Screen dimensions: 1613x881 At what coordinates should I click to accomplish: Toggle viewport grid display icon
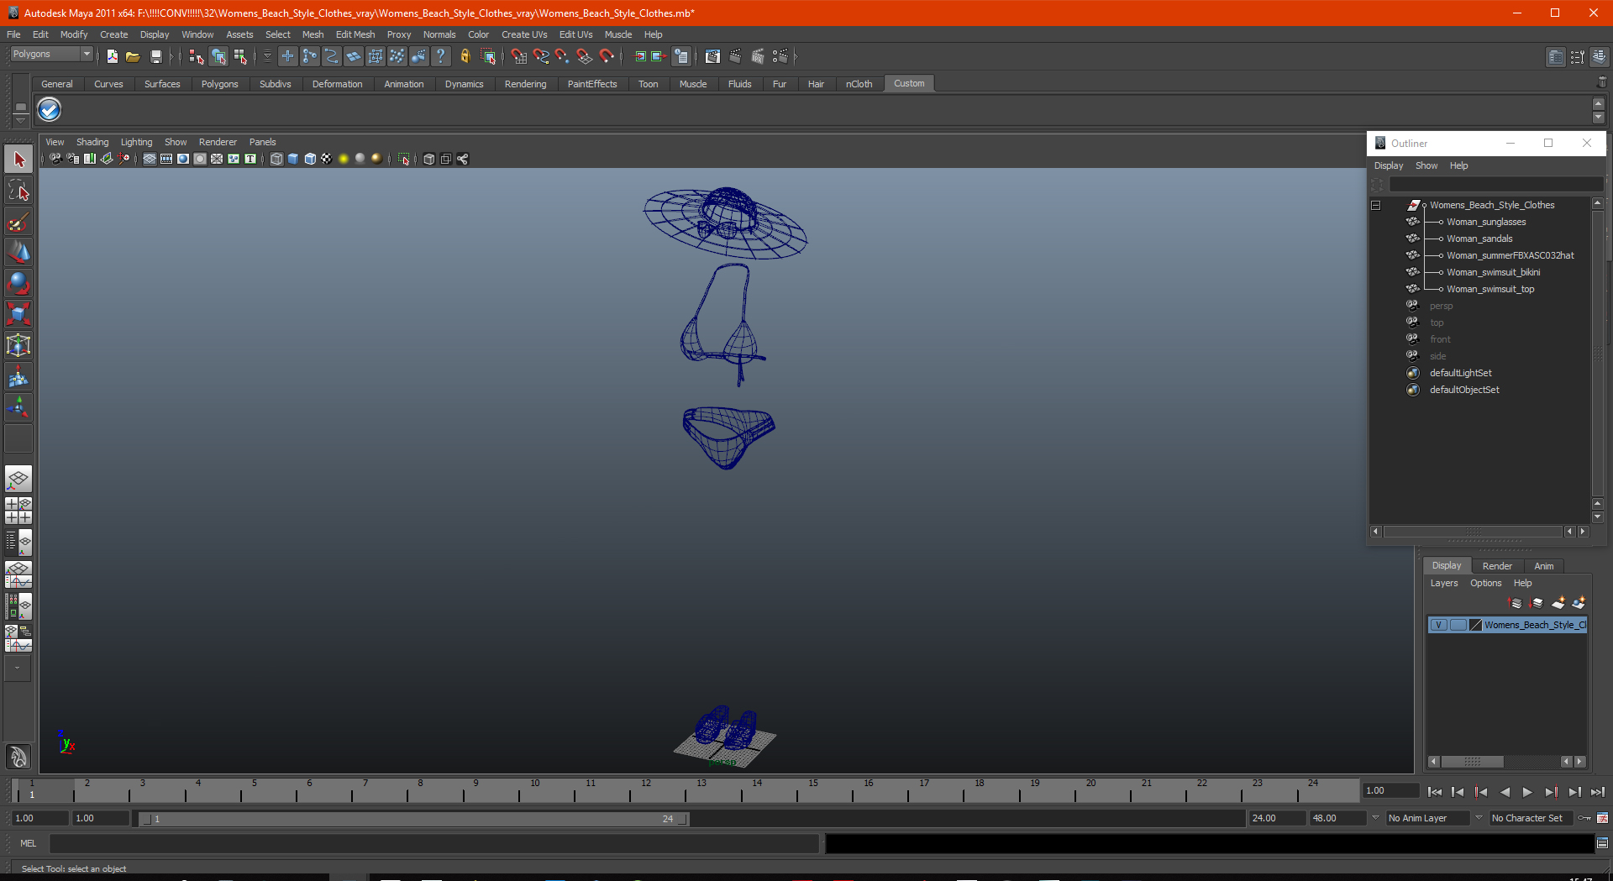[150, 159]
